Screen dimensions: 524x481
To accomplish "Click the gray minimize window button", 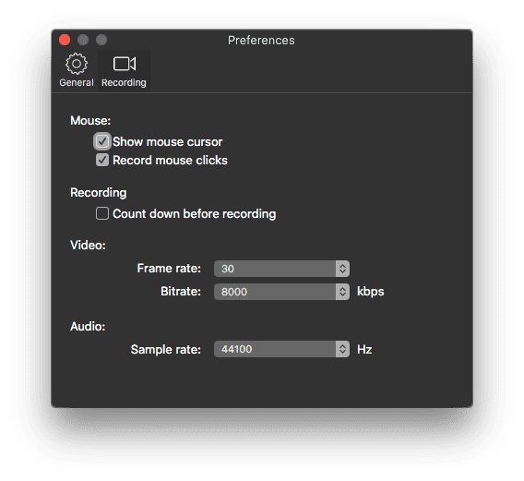I will 83,40.
